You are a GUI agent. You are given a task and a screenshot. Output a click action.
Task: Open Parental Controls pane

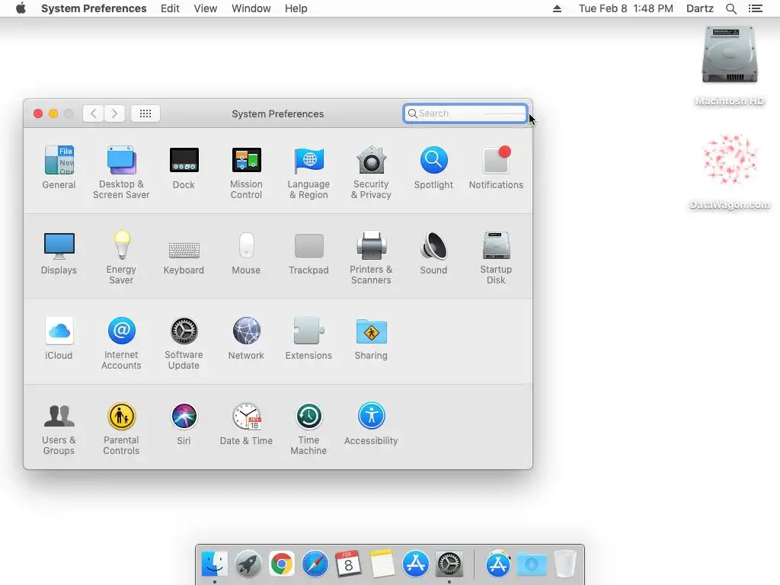click(x=121, y=428)
